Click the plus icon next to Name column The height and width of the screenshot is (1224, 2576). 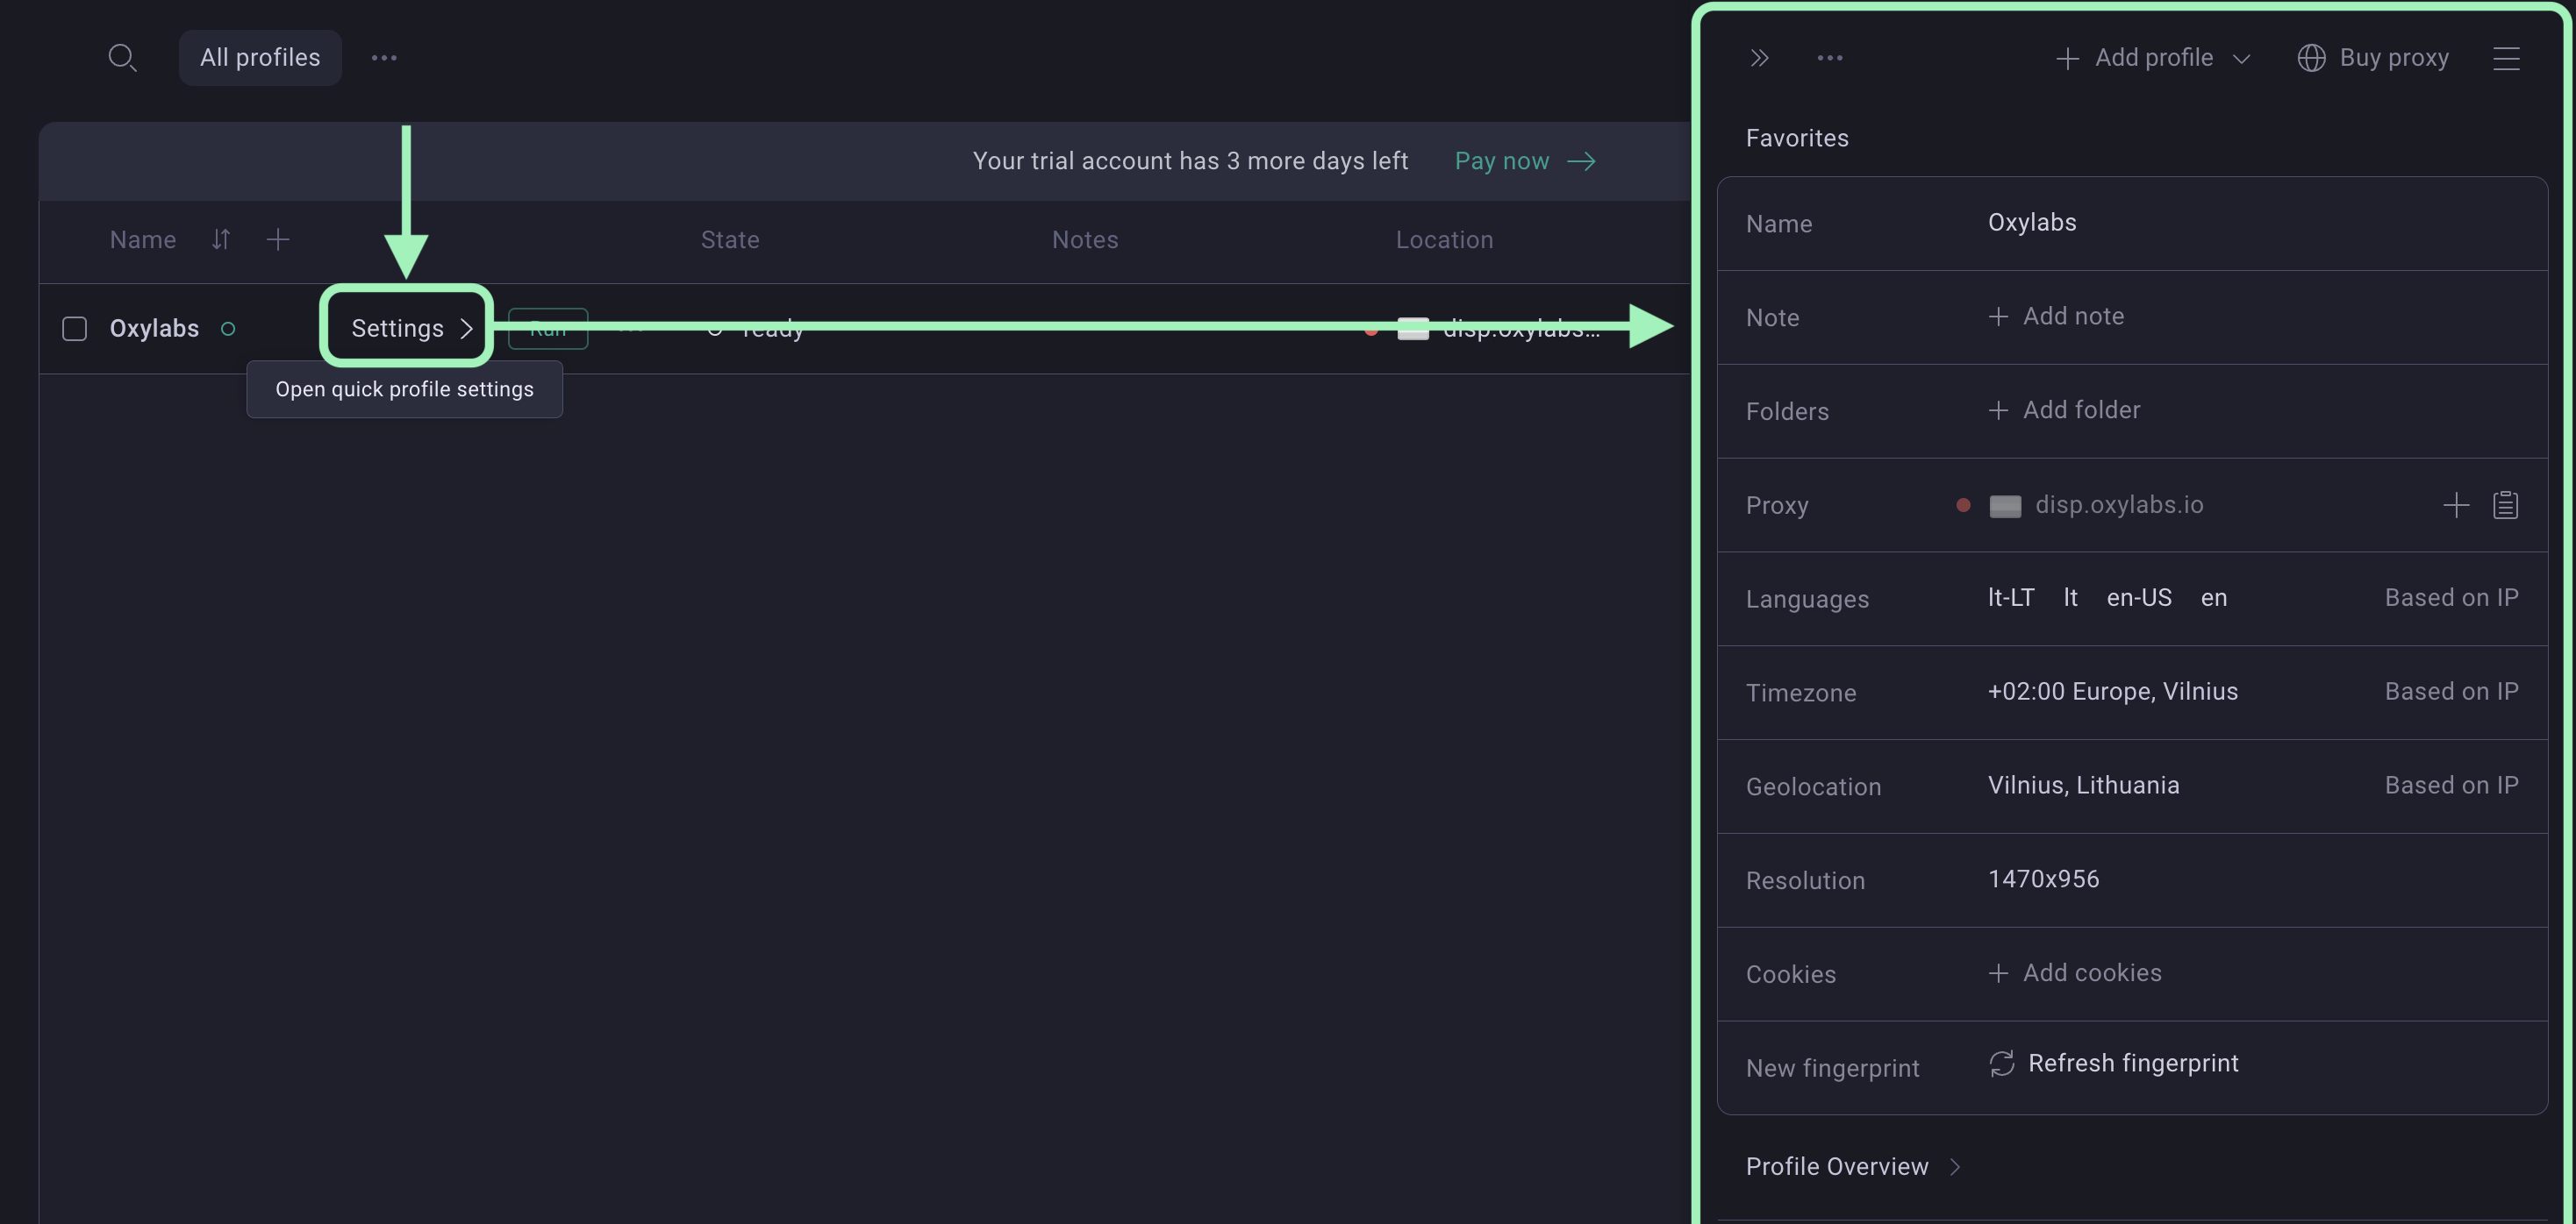tap(278, 240)
